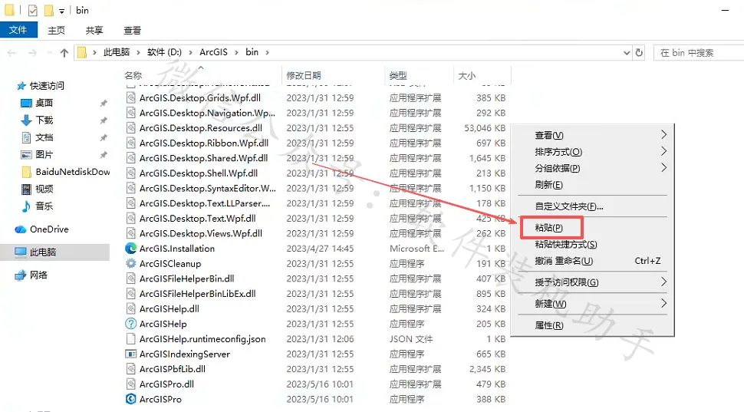Open the 文件 ribbon tab
The width and height of the screenshot is (744, 412).
point(18,30)
